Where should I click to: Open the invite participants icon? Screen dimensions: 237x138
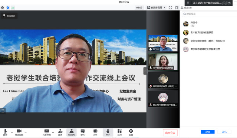[x=60, y=132]
